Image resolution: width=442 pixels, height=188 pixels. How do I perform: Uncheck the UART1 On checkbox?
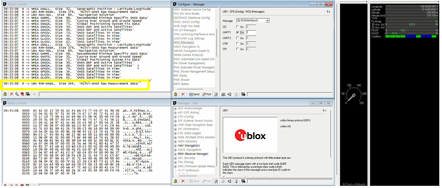tap(237, 32)
